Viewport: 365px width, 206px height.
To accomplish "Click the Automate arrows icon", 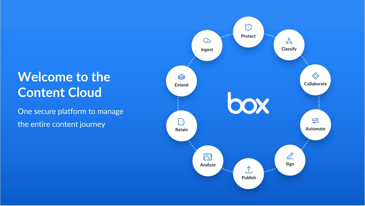I will [x=315, y=121].
